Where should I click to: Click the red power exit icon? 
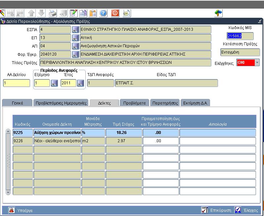point(115,13)
